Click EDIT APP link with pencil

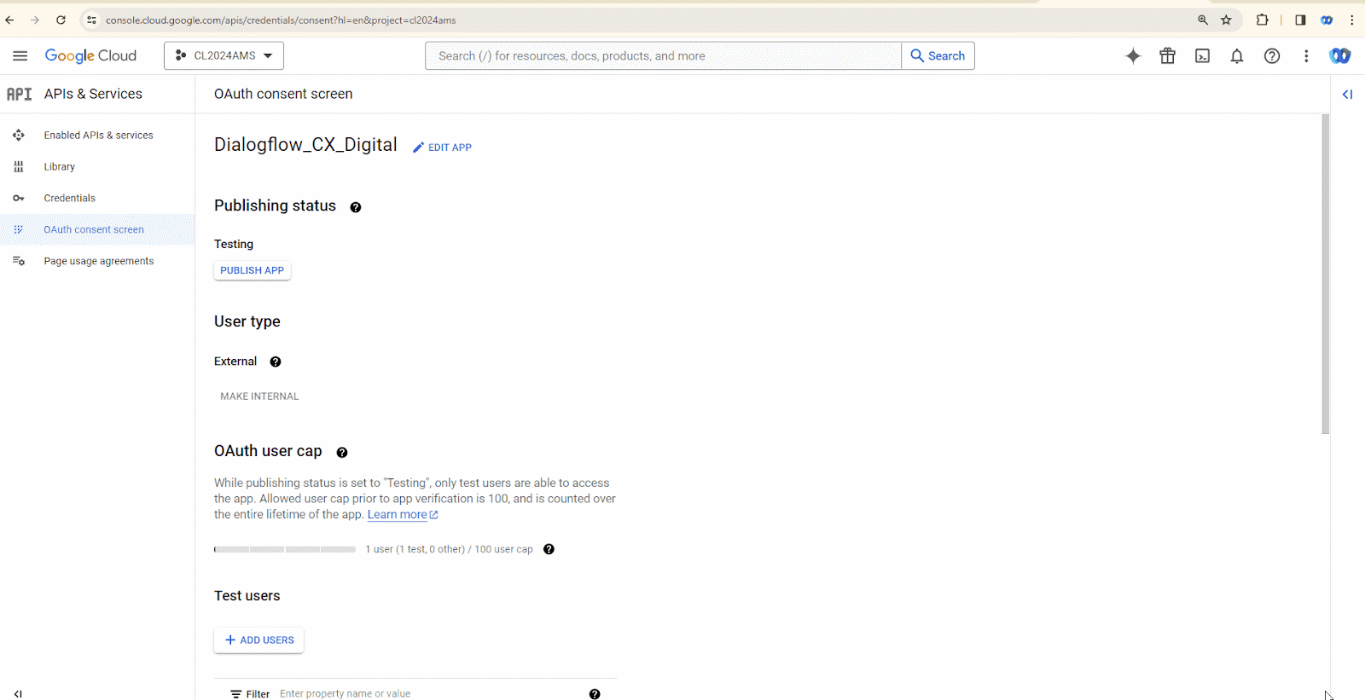point(442,148)
